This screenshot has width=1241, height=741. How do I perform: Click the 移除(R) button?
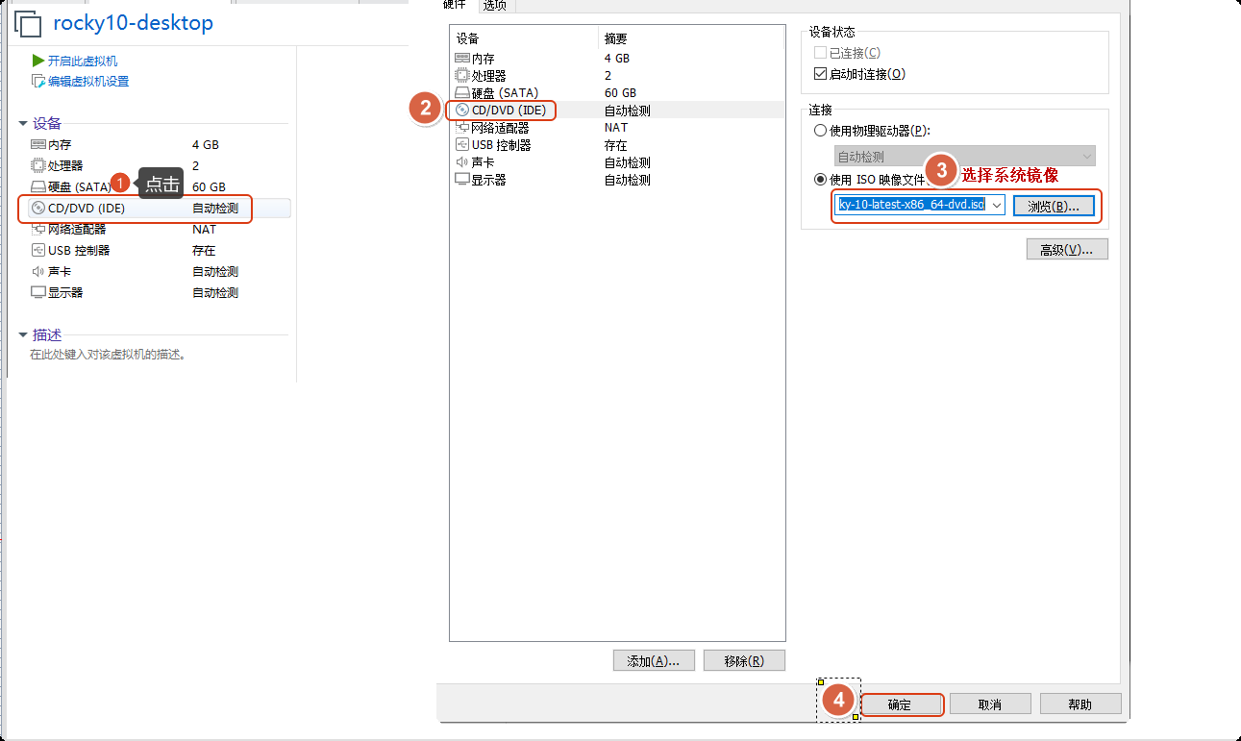tap(744, 661)
